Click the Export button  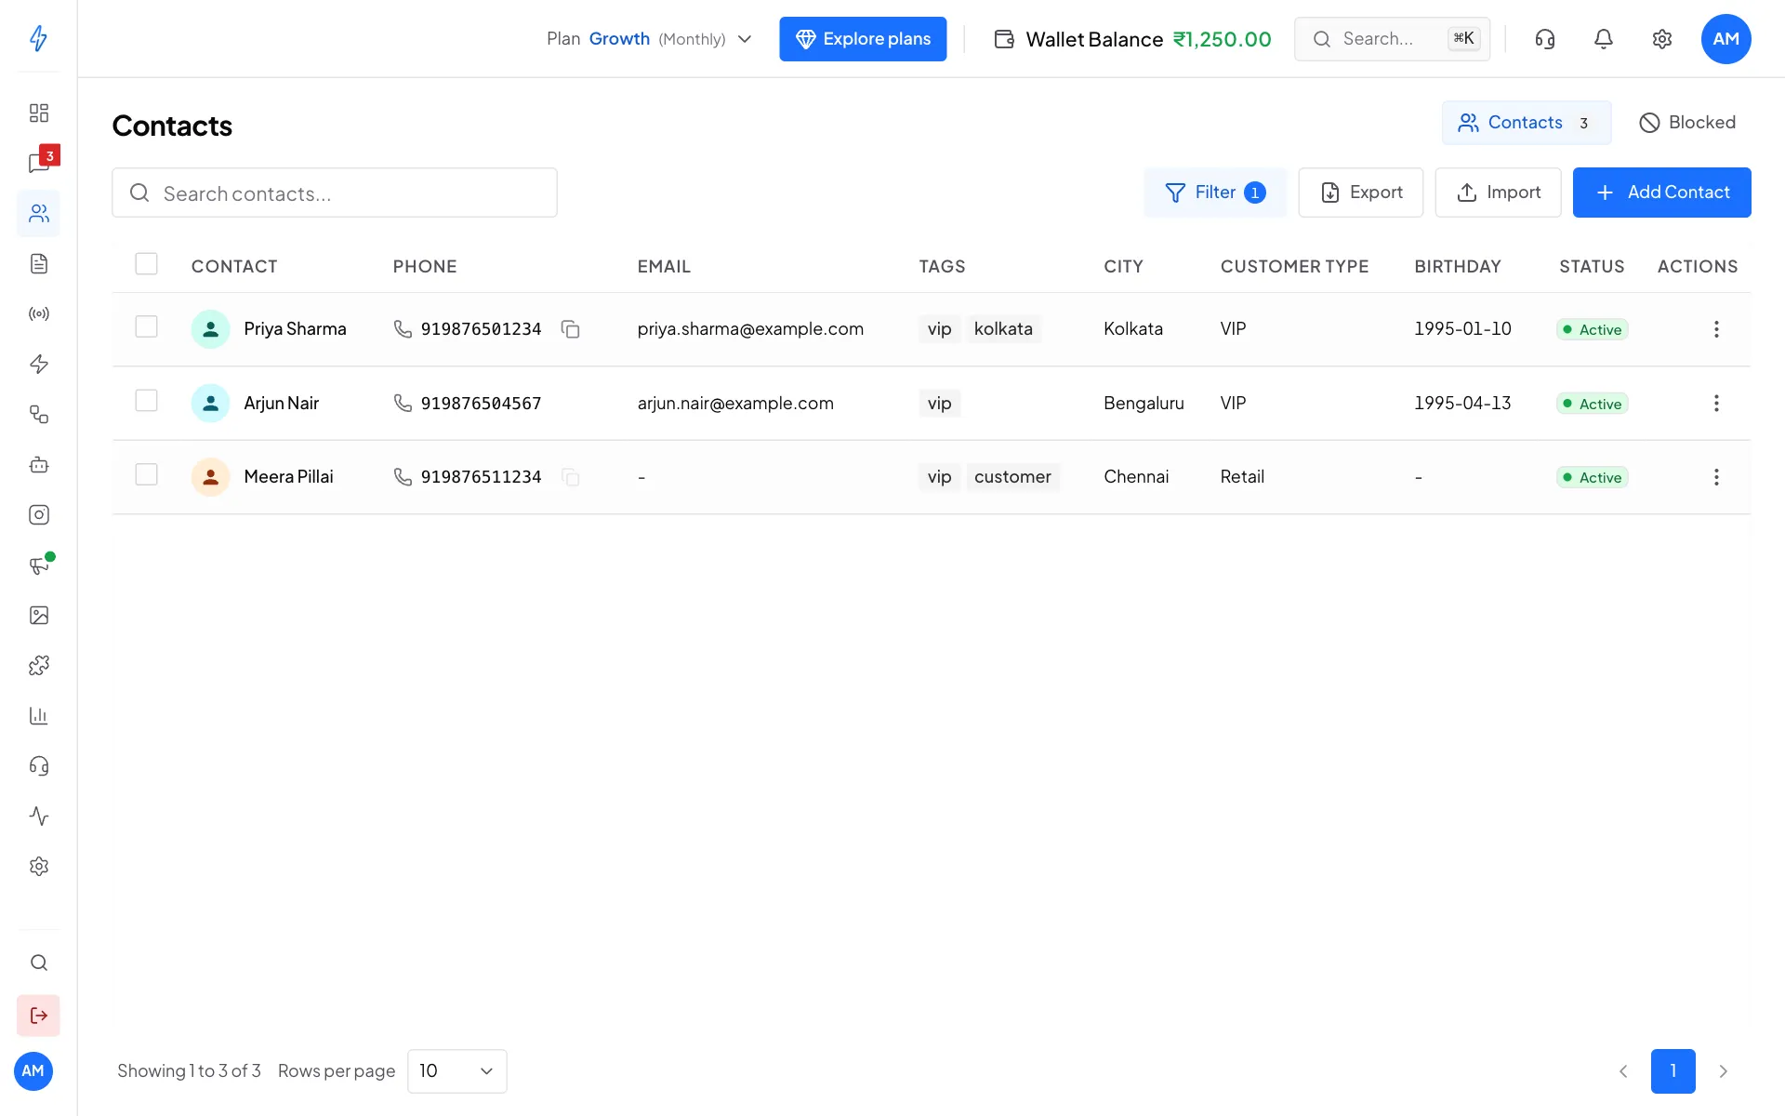coord(1360,193)
